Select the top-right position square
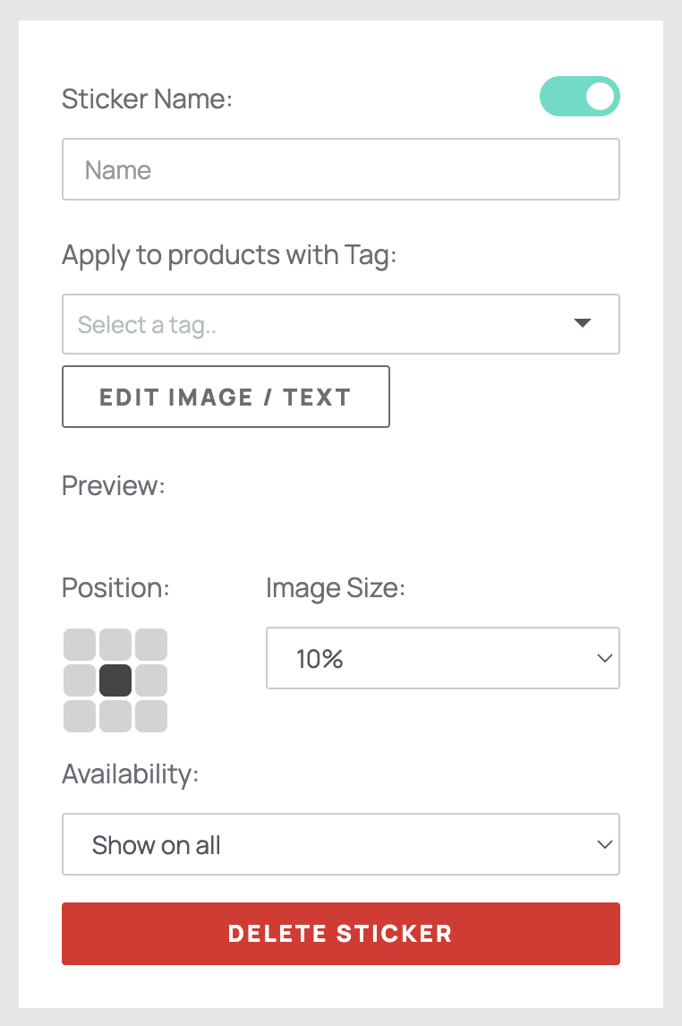 (151, 644)
